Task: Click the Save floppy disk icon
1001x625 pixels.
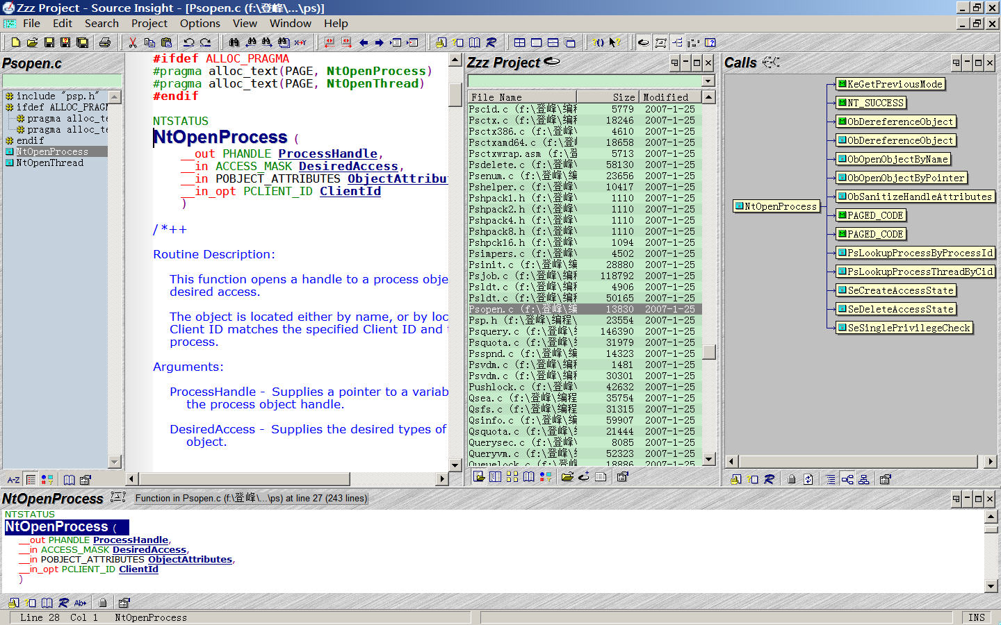Action: click(x=49, y=43)
